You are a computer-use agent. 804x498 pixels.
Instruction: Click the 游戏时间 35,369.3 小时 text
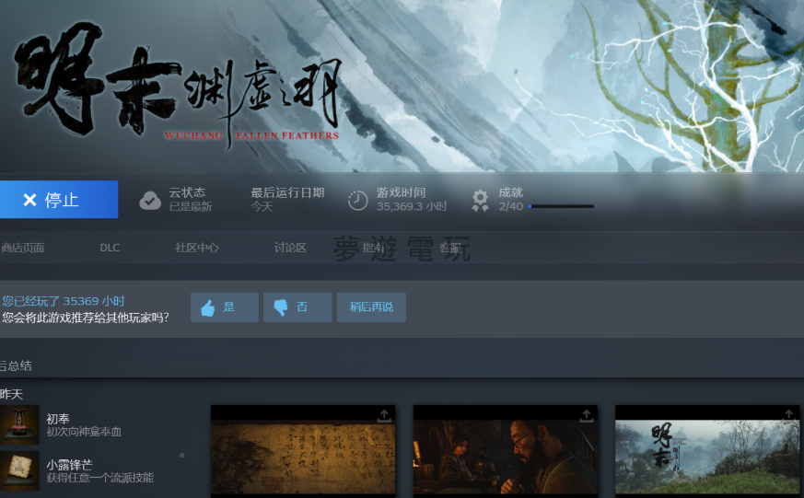click(412, 200)
